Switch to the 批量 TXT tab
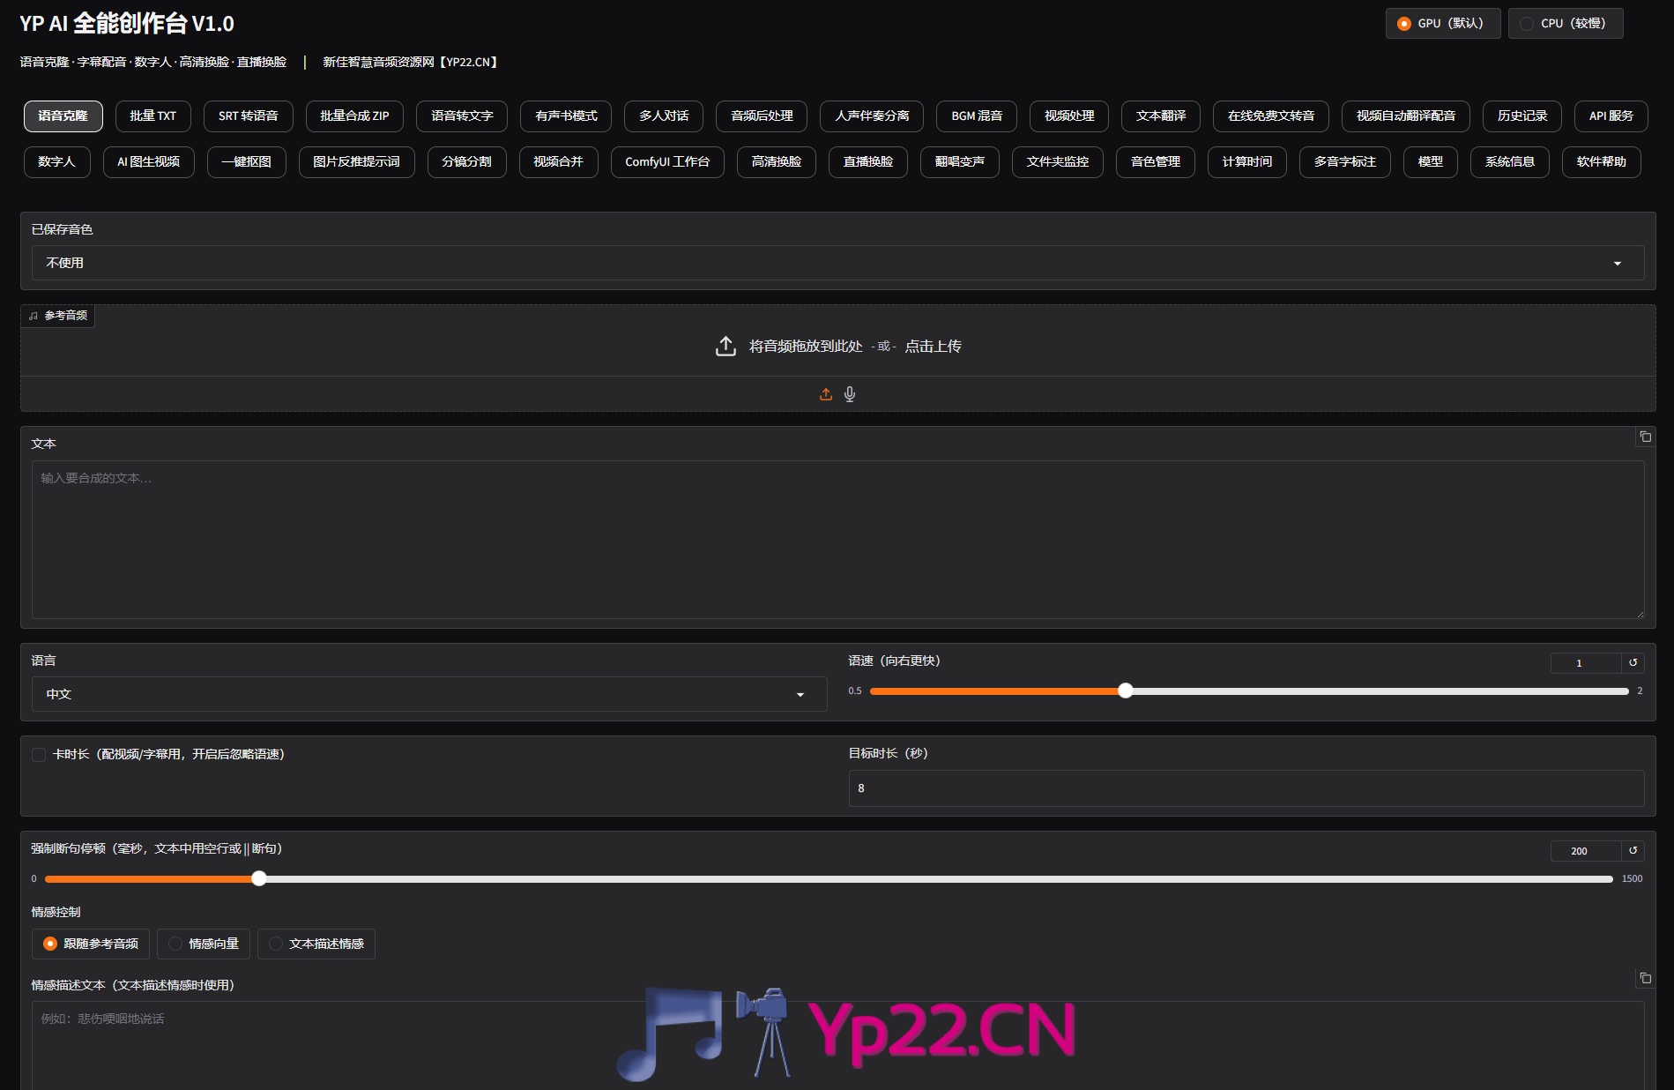 [x=153, y=116]
